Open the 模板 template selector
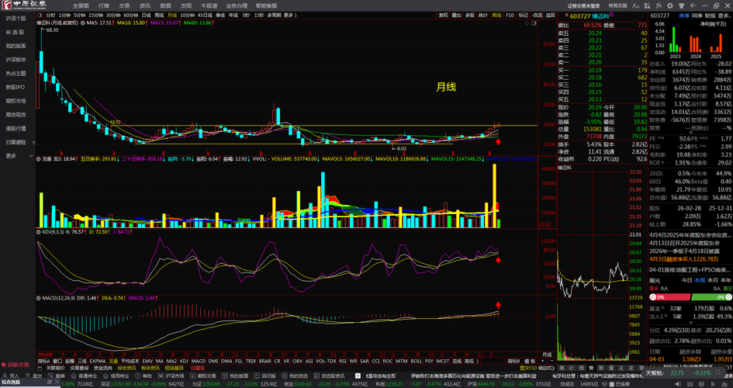Screen dimensions: 733x388 tap(530, 361)
